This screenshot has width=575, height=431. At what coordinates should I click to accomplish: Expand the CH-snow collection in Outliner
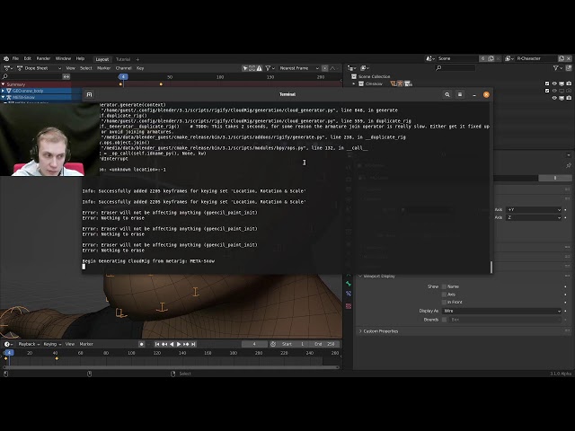tap(354, 84)
